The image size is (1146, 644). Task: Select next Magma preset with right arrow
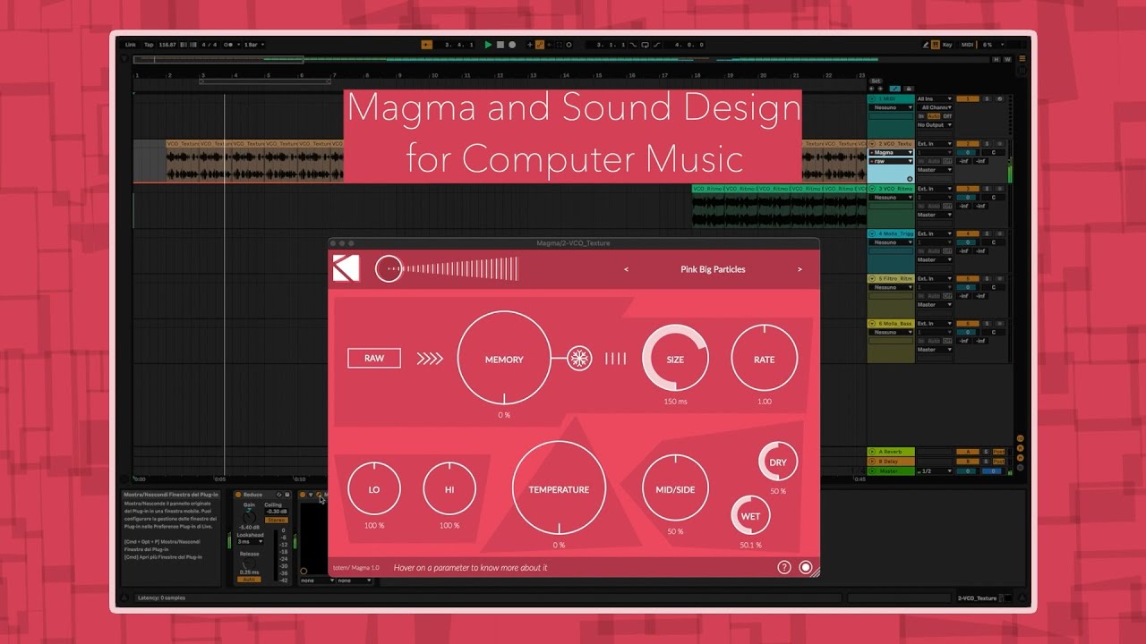(x=800, y=269)
